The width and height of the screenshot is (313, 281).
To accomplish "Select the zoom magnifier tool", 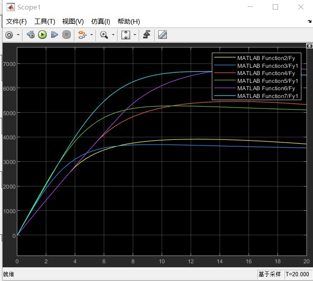I will [104, 35].
